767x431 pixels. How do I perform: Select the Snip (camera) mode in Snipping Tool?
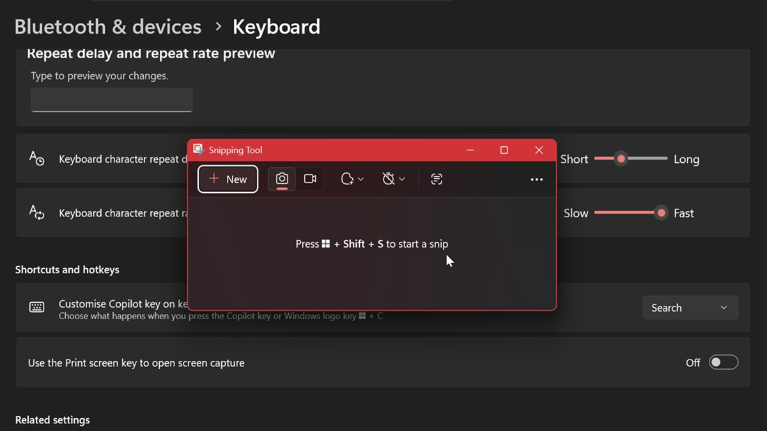pos(282,179)
